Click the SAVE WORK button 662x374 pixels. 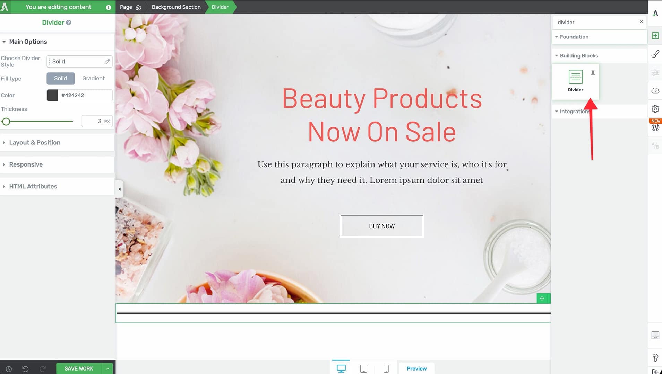click(79, 368)
